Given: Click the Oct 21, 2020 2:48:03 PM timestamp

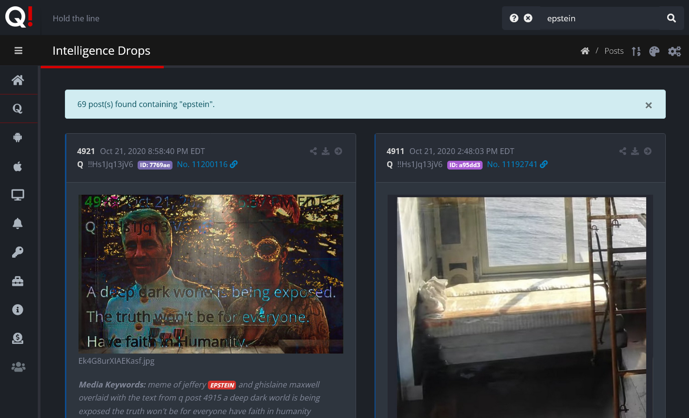Looking at the screenshot, I should click(462, 151).
